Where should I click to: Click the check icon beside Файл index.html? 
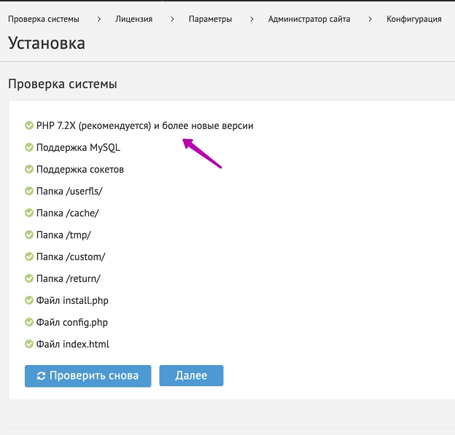point(29,344)
